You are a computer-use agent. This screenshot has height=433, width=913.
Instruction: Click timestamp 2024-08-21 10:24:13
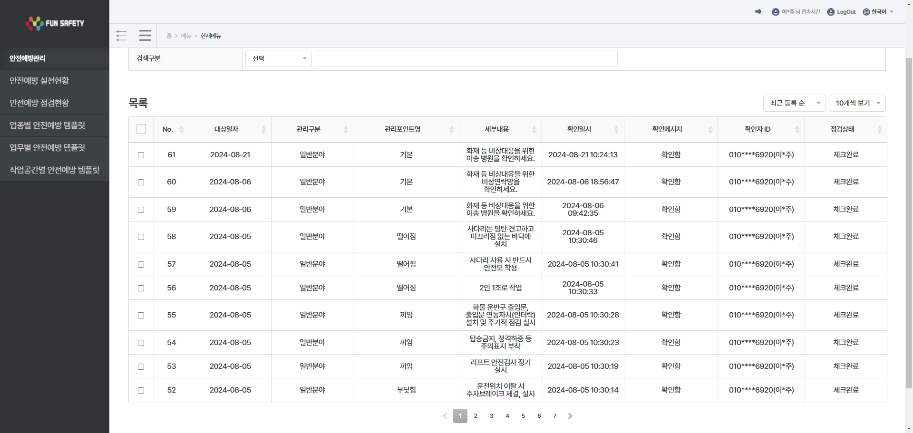[583, 155]
